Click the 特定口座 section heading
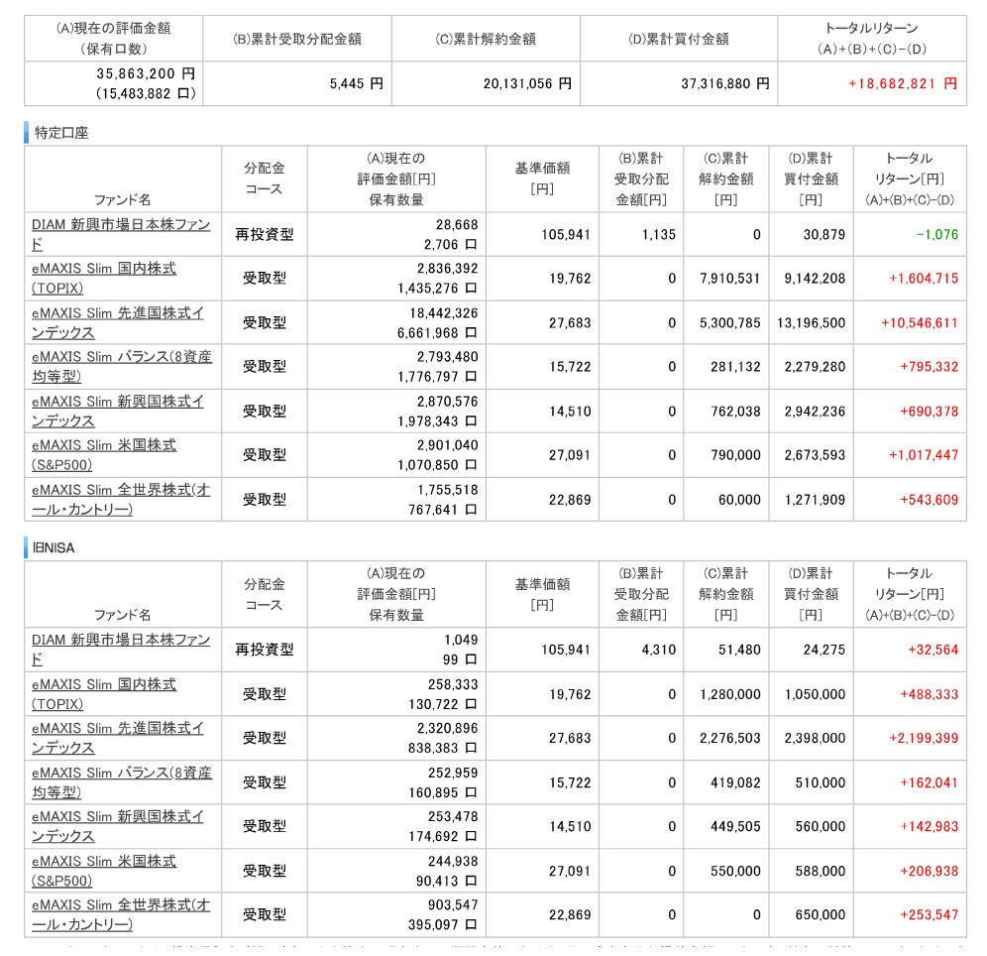 click(x=61, y=133)
